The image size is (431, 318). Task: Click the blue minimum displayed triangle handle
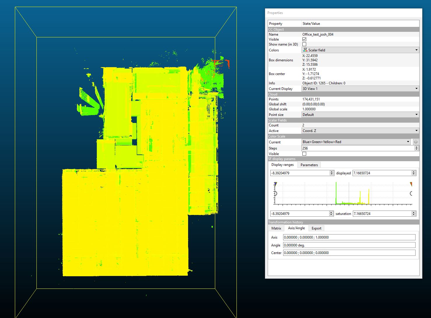point(276,184)
